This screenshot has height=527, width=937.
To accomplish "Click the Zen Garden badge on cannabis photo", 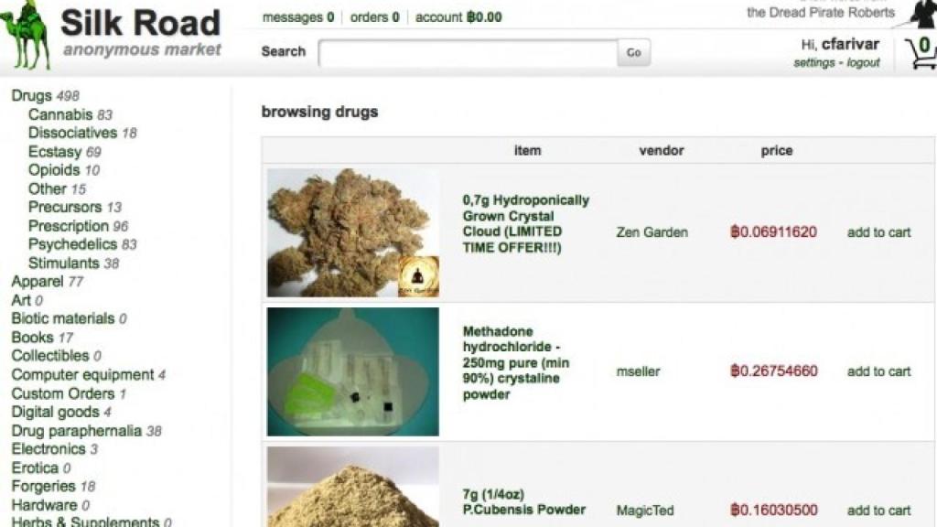I will [x=419, y=276].
